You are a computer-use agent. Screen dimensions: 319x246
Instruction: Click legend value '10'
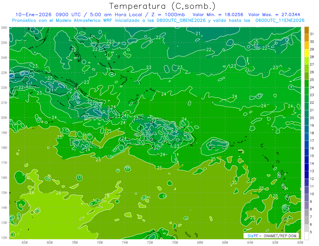(x=312, y=194)
